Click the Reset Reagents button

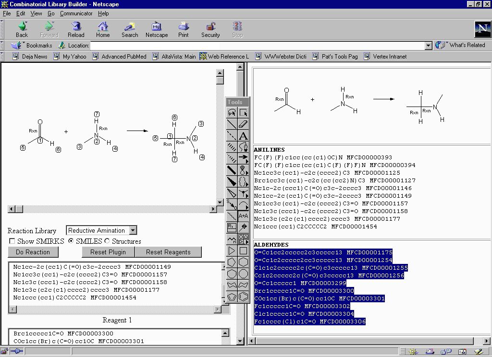(x=168, y=252)
